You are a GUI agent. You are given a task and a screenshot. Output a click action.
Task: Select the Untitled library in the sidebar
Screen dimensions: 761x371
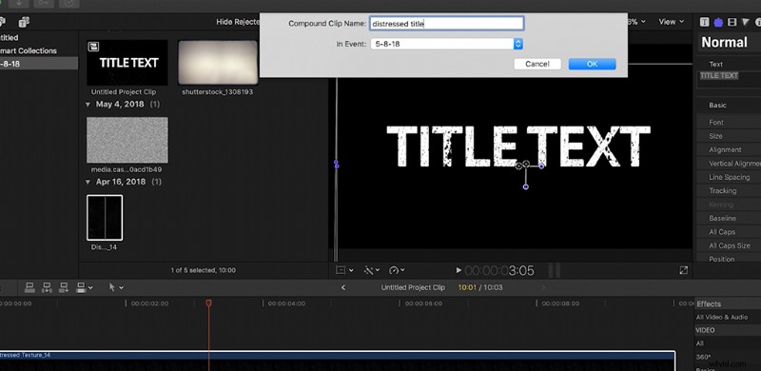[10, 37]
